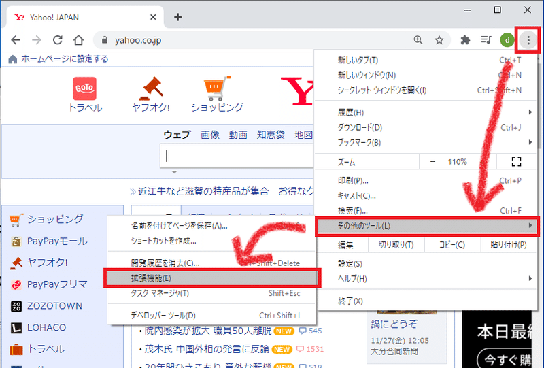Select デベロッパー ツール(D)

211,315
